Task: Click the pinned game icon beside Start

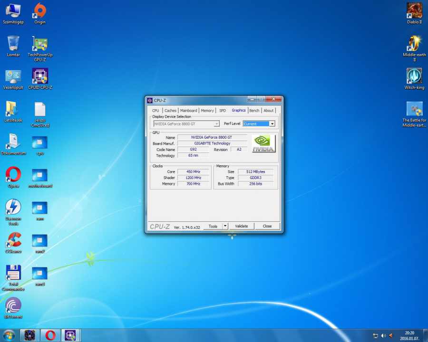Action: [30, 335]
